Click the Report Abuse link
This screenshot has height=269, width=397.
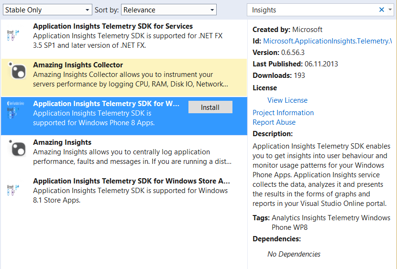tap(274, 122)
